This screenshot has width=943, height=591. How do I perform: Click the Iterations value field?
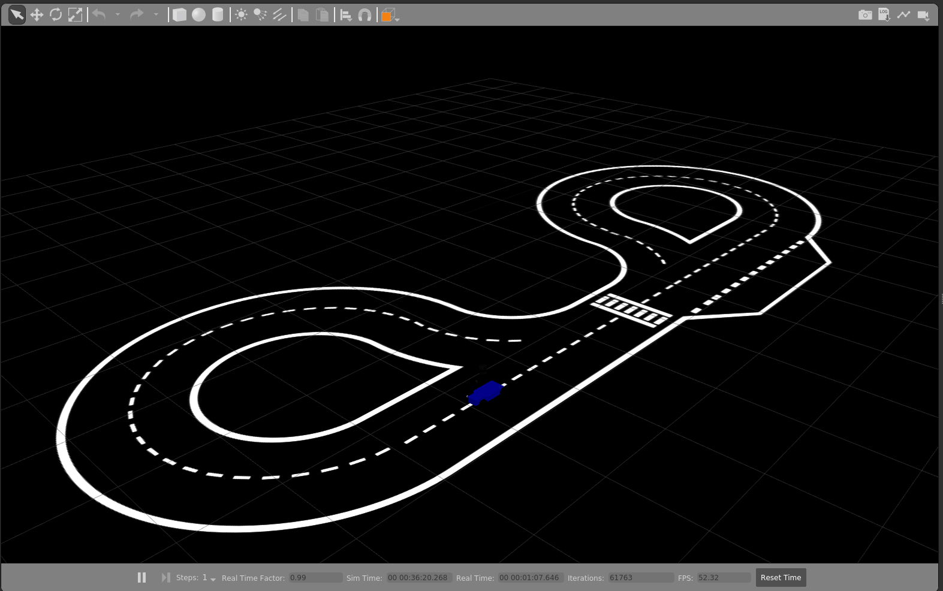point(641,578)
